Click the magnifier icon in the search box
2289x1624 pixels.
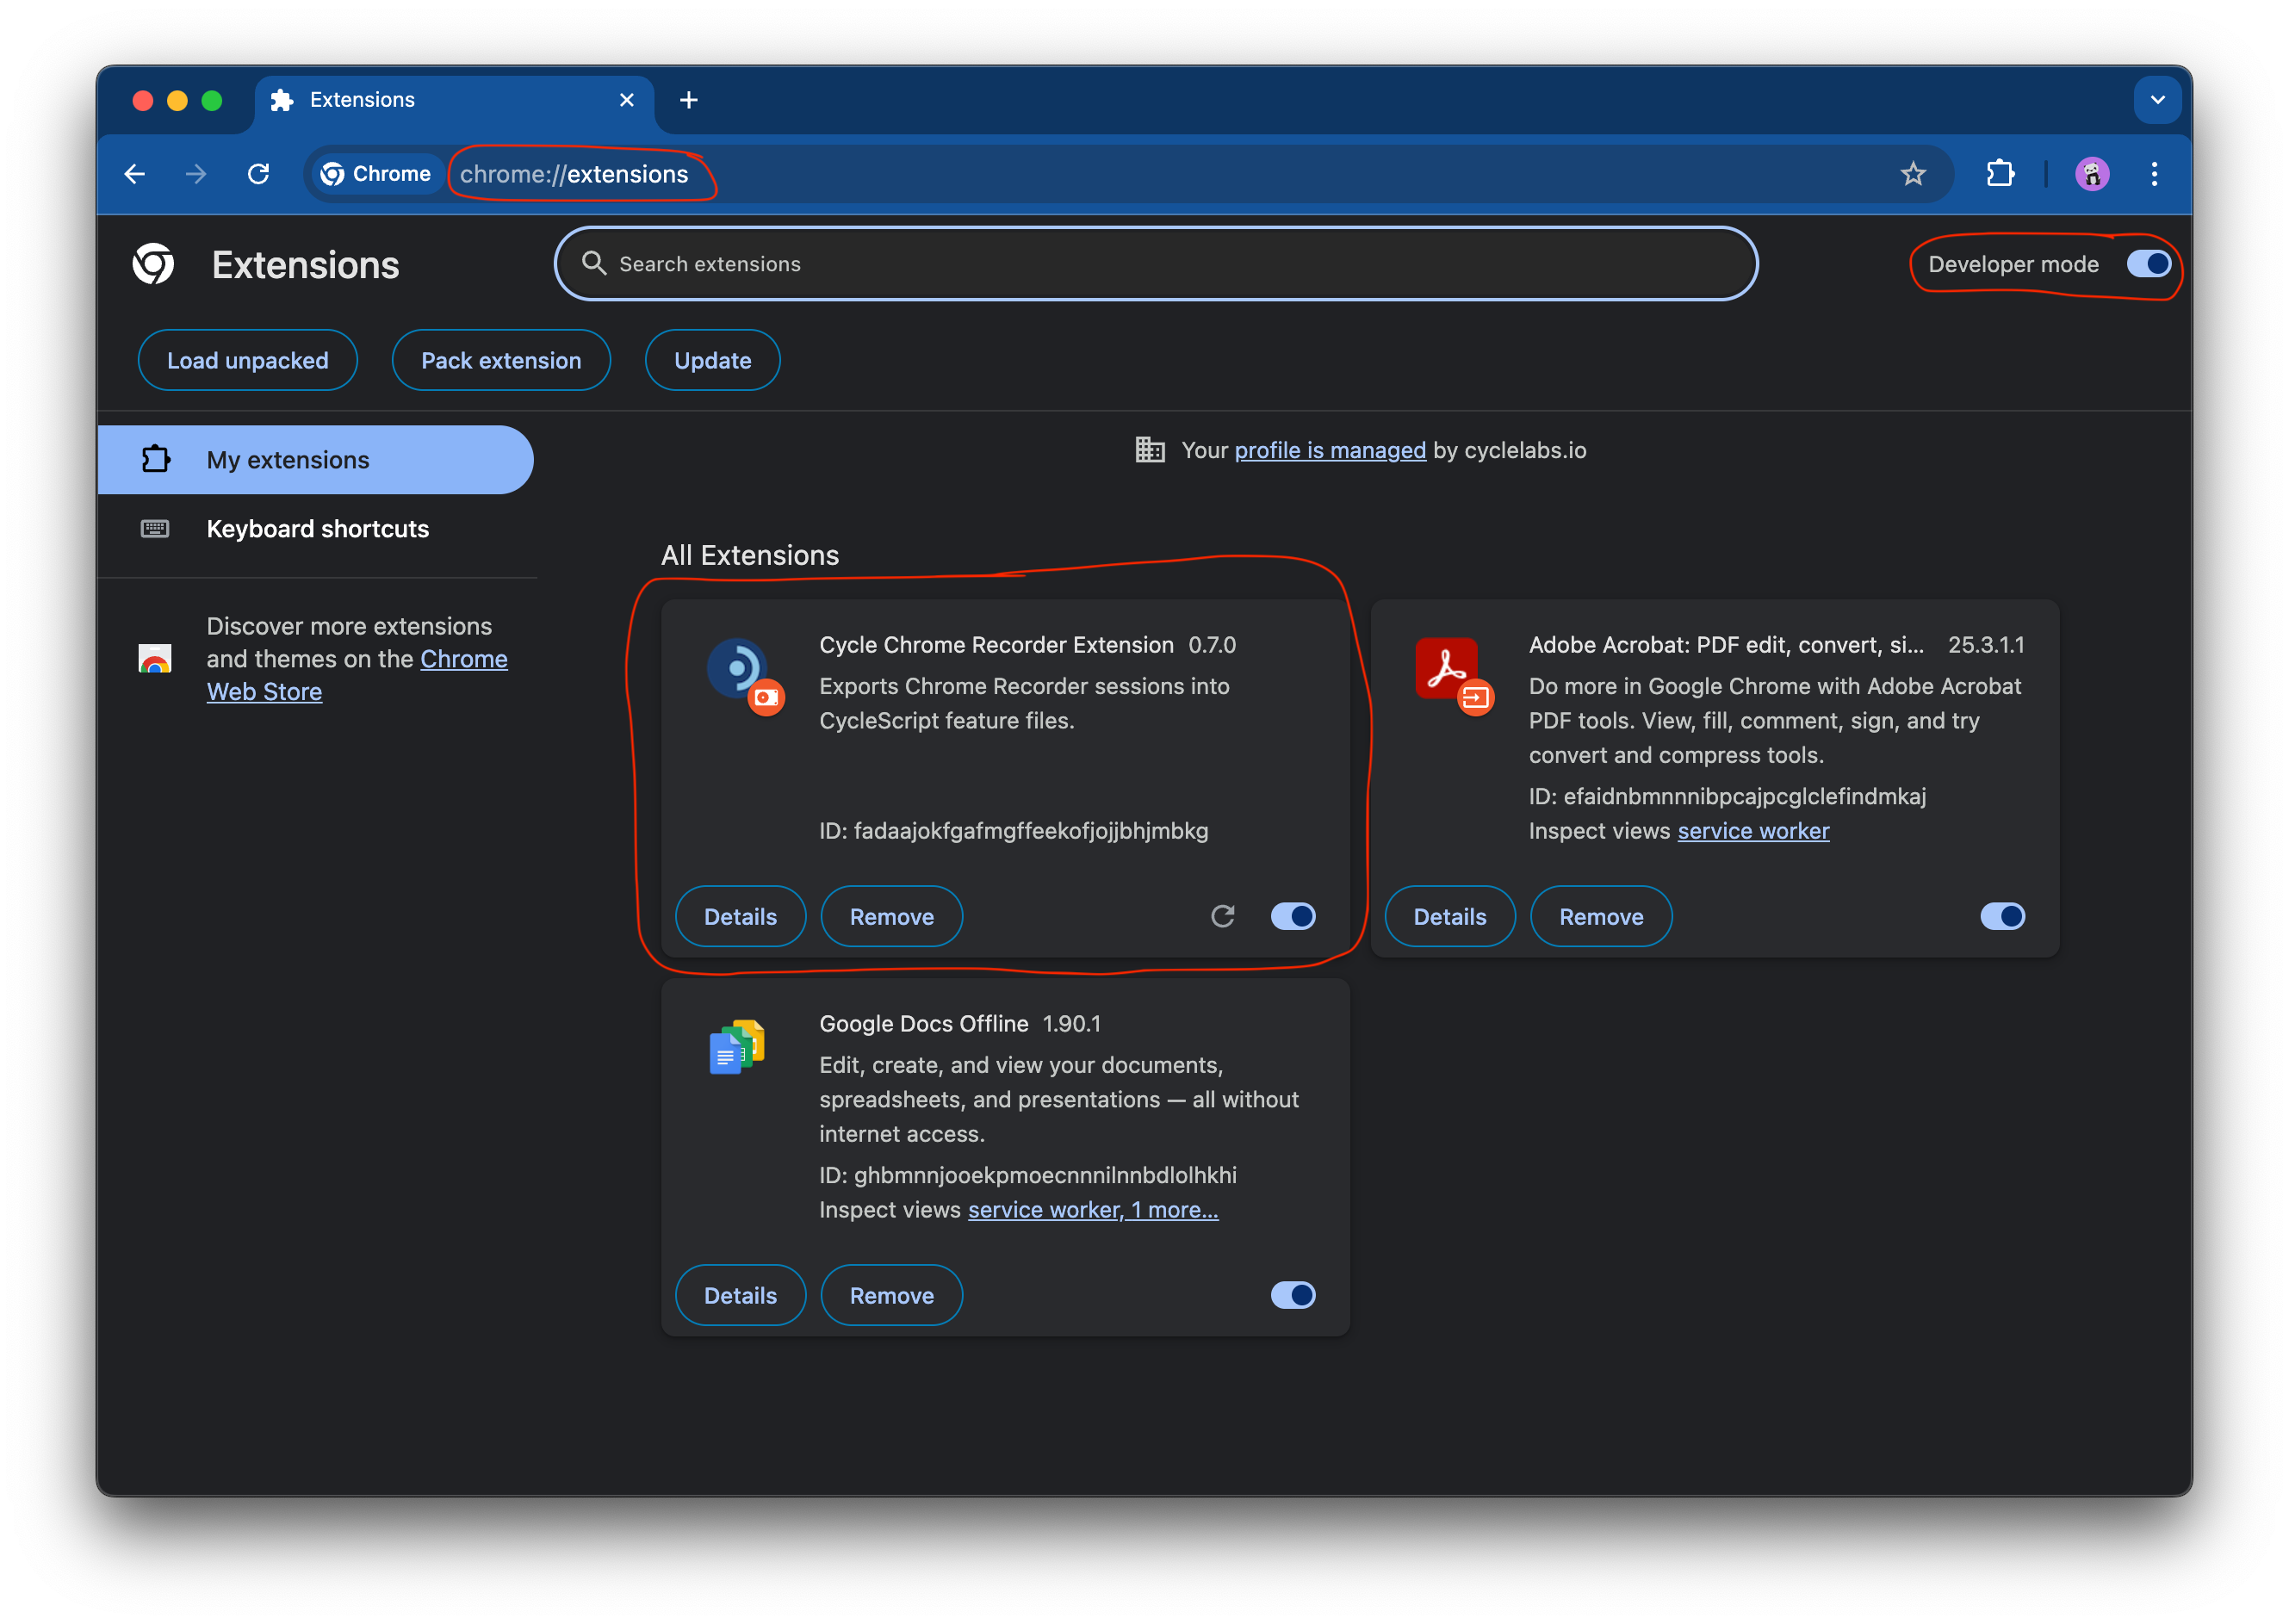coord(594,263)
